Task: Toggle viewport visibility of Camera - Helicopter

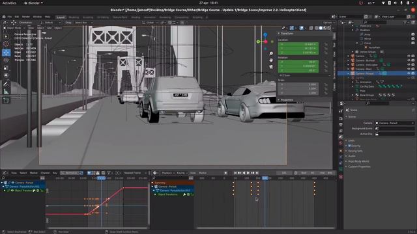Action: pyautogui.click(x=409, y=65)
